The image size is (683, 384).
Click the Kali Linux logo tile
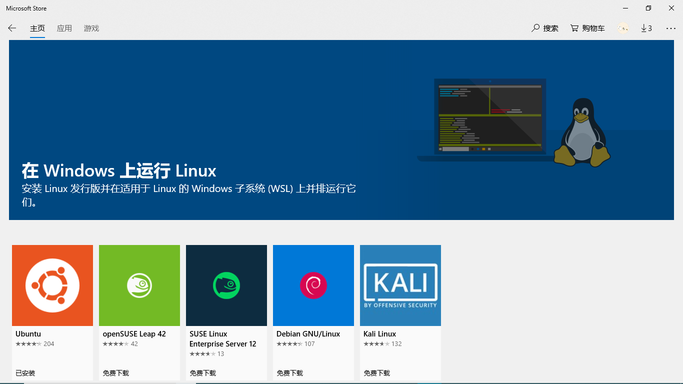point(400,285)
